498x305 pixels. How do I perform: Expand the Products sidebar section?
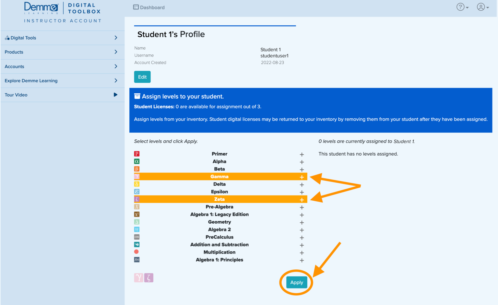63,52
